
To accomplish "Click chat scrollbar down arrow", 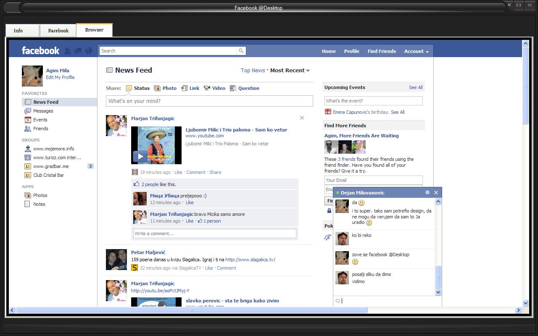I will (x=438, y=292).
